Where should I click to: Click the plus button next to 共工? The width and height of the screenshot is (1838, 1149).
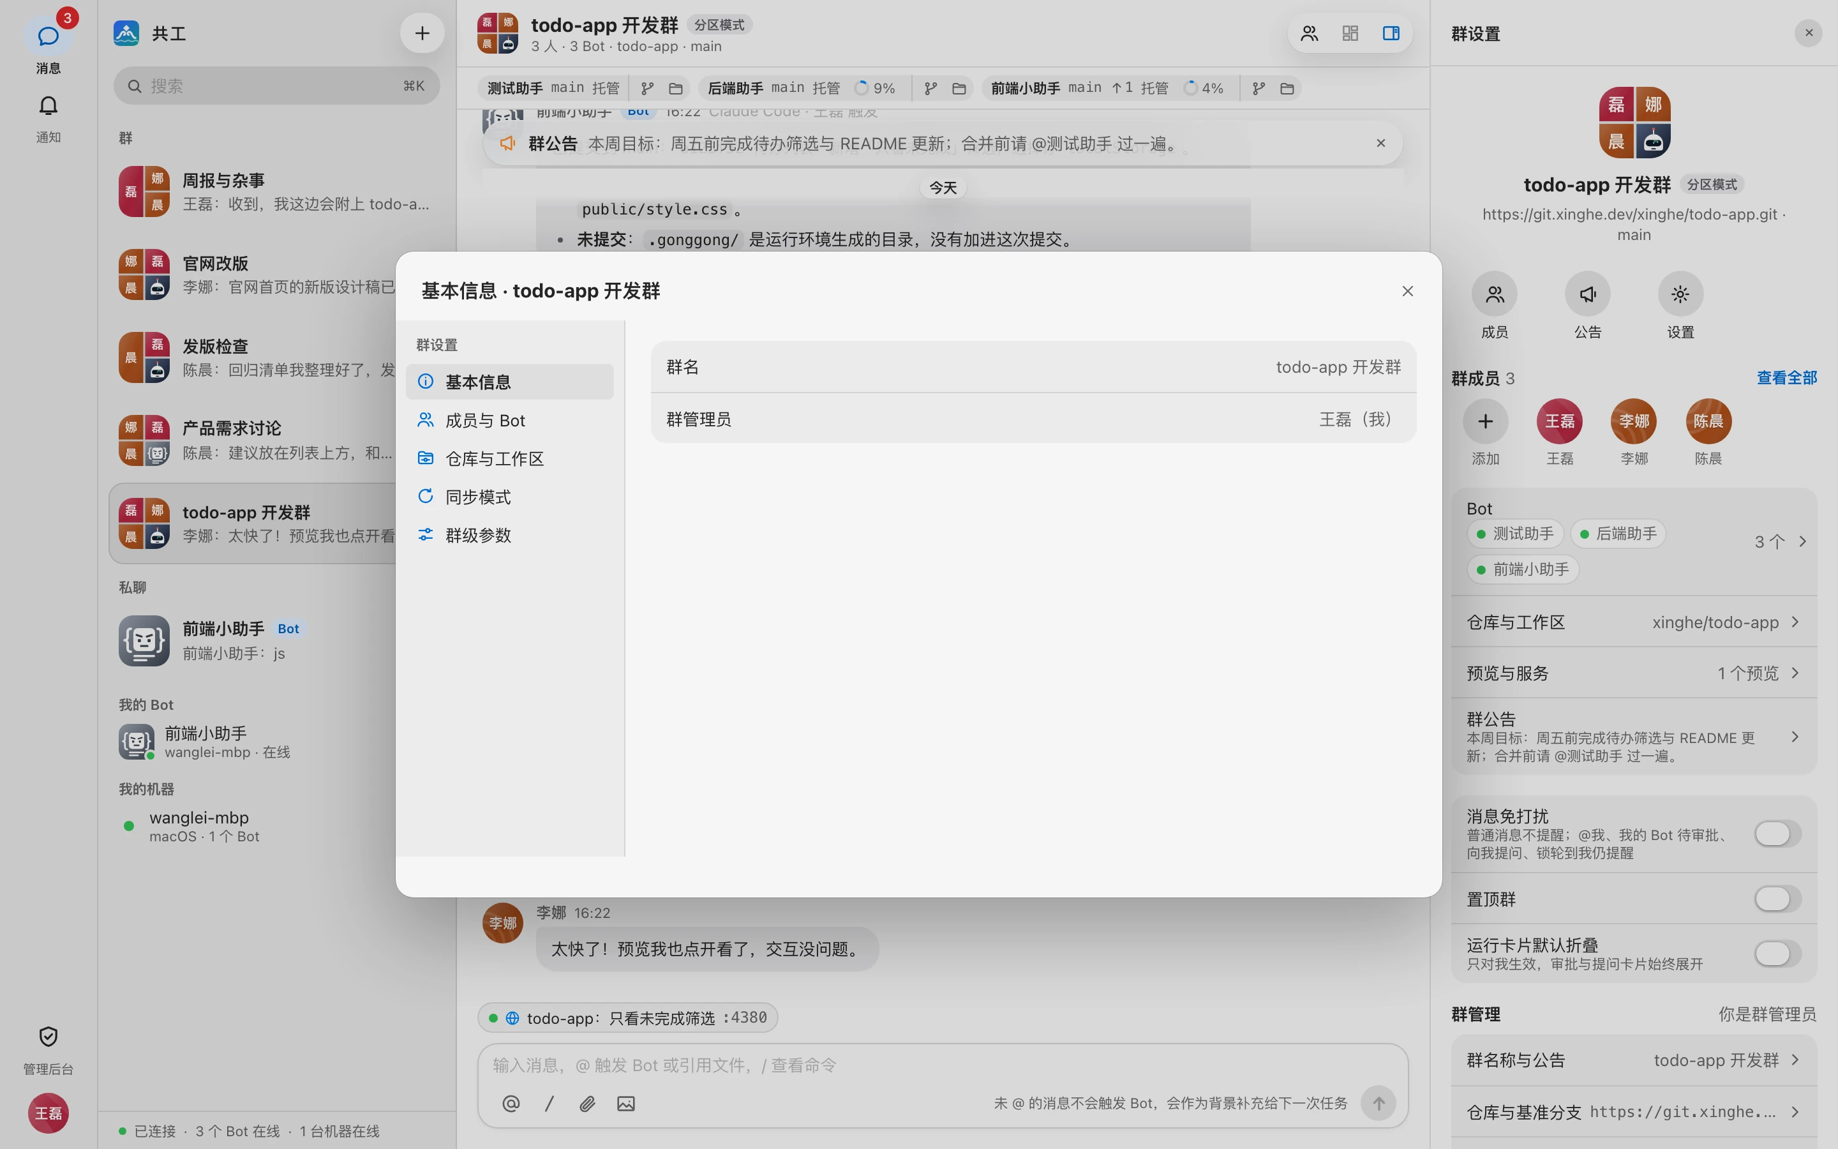tap(422, 33)
